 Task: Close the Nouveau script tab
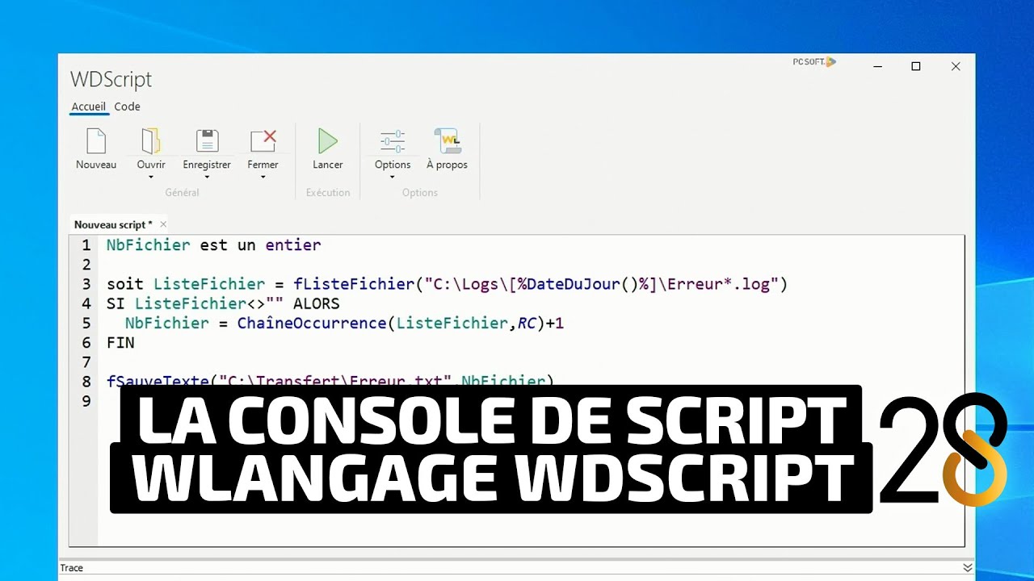pos(163,224)
